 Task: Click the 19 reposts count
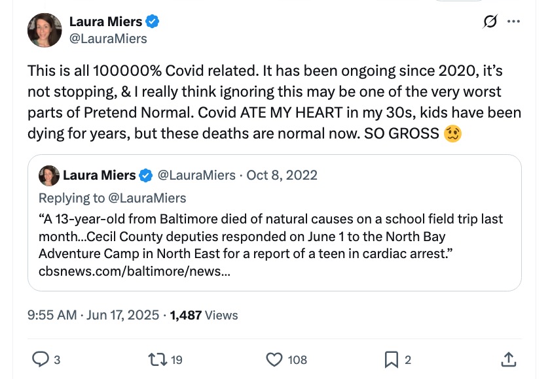[x=176, y=359]
